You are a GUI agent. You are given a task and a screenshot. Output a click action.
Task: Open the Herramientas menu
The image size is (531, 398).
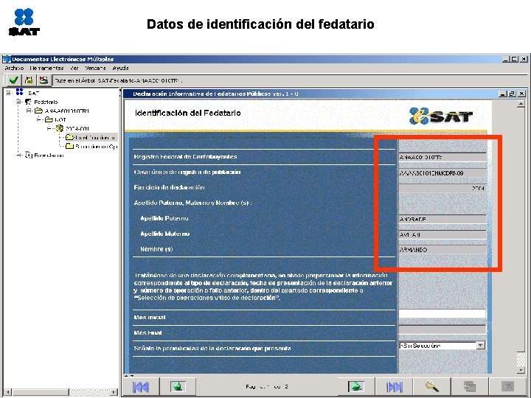46,68
